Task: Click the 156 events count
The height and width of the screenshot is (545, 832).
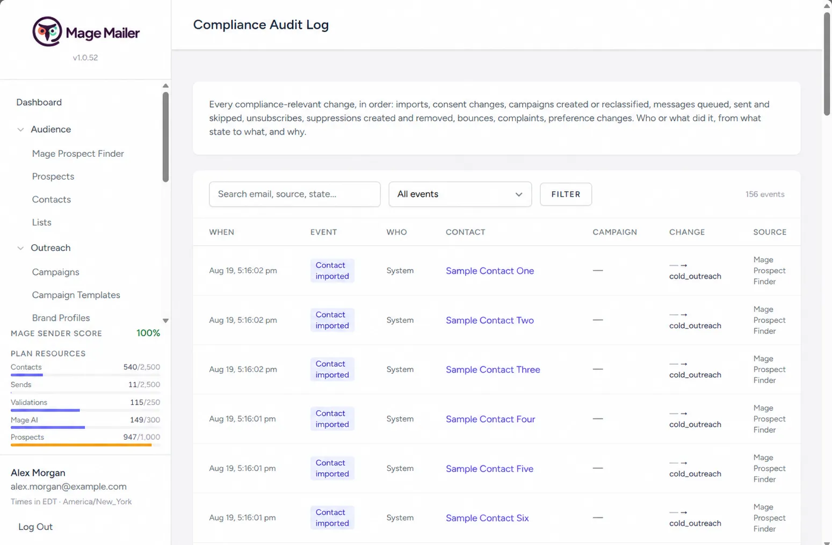Action: (765, 194)
